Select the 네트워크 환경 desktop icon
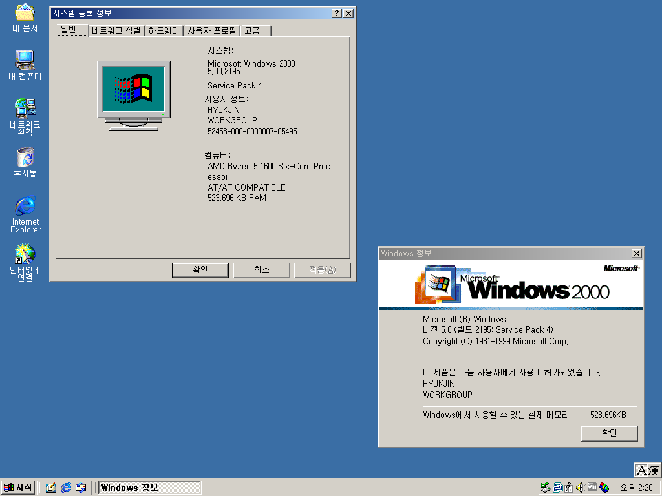Image resolution: width=662 pixels, height=496 pixels. click(x=25, y=118)
